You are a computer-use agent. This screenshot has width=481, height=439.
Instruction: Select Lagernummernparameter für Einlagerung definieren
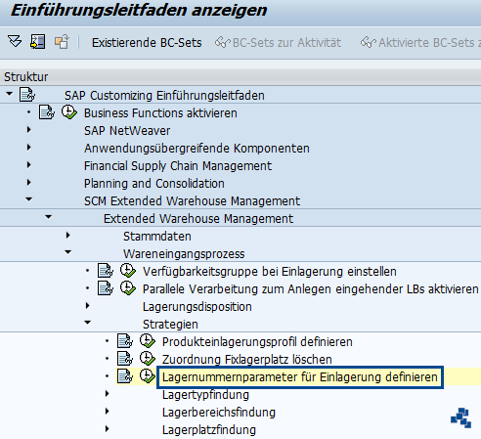click(300, 377)
